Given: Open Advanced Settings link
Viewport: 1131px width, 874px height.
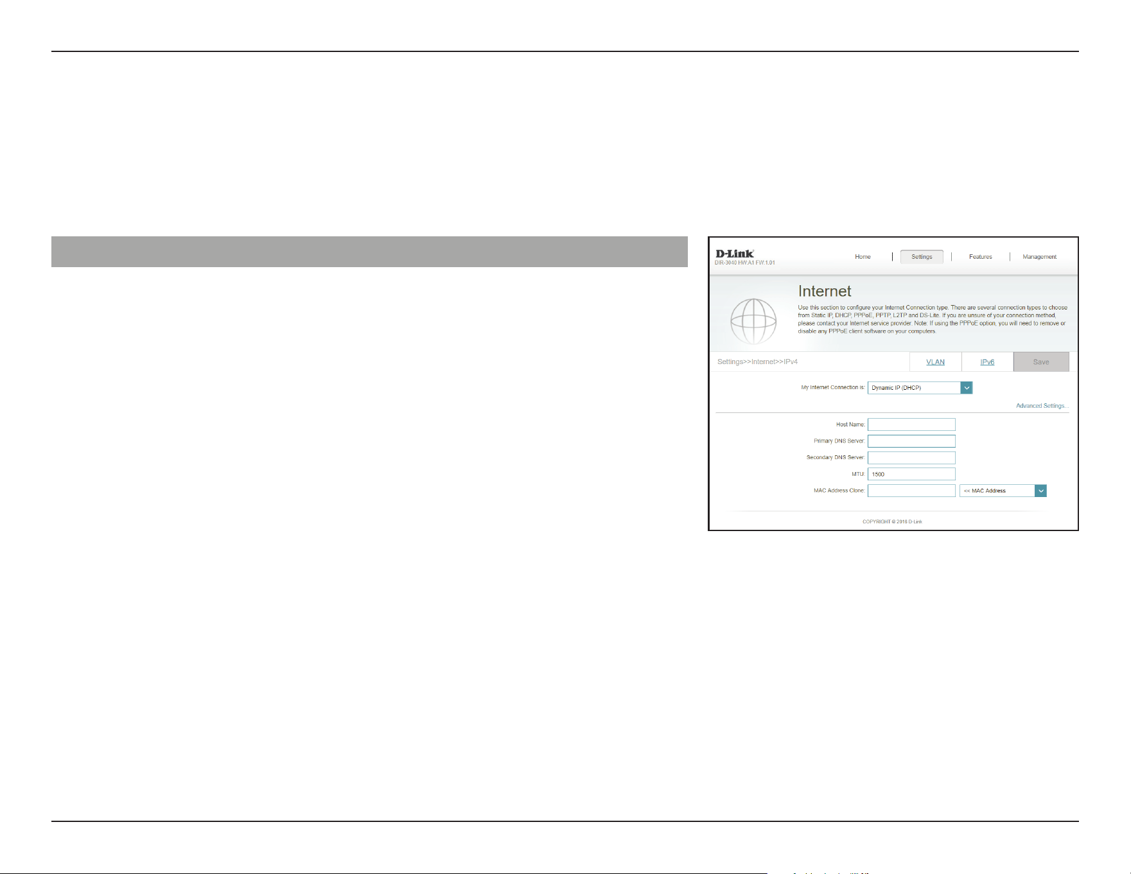Looking at the screenshot, I should (1042, 406).
